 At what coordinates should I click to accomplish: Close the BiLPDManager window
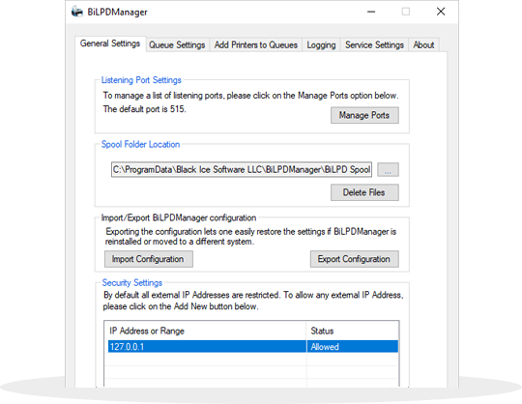(441, 12)
